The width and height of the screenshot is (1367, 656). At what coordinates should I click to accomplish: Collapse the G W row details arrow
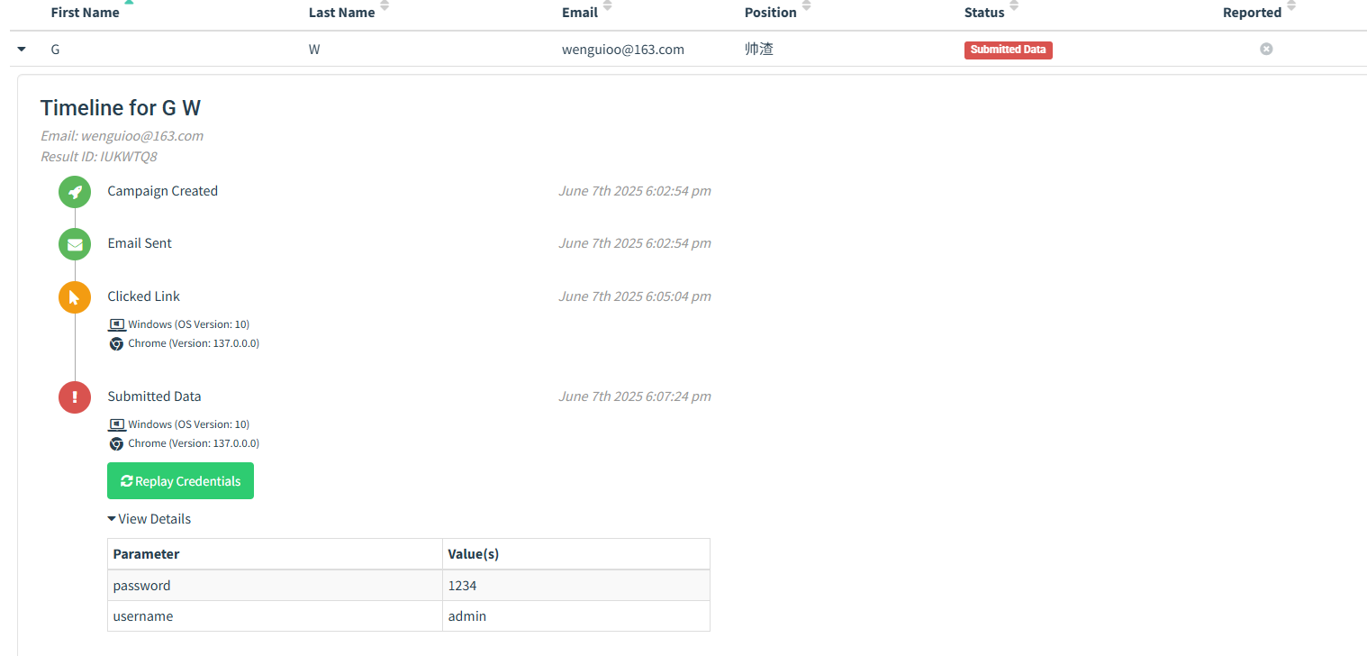pyautogui.click(x=22, y=50)
